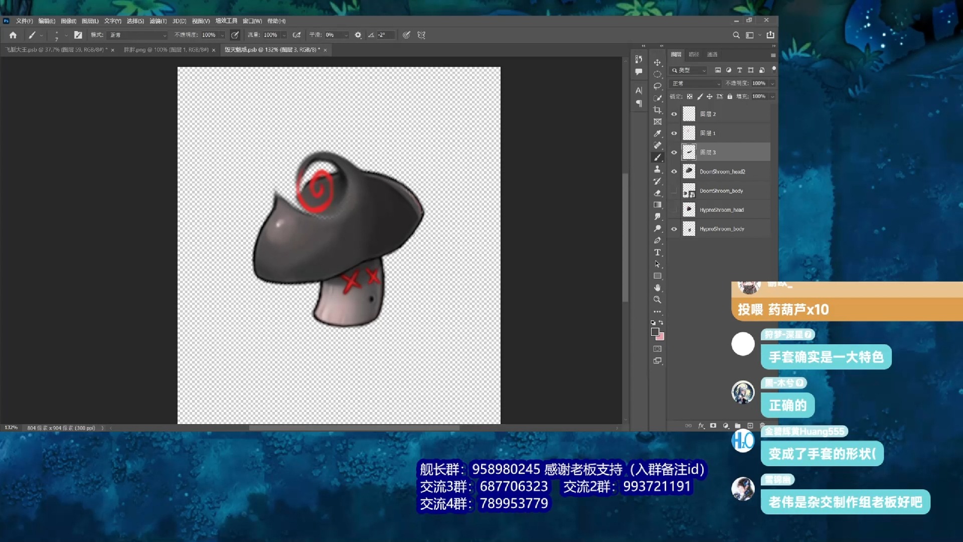963x542 pixels.
Task: Select the Frame tool
Action: coord(657,122)
